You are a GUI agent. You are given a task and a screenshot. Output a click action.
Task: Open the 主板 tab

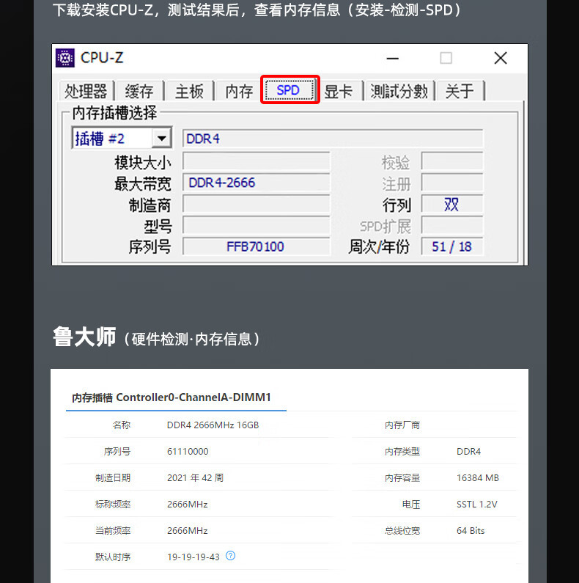pos(189,91)
